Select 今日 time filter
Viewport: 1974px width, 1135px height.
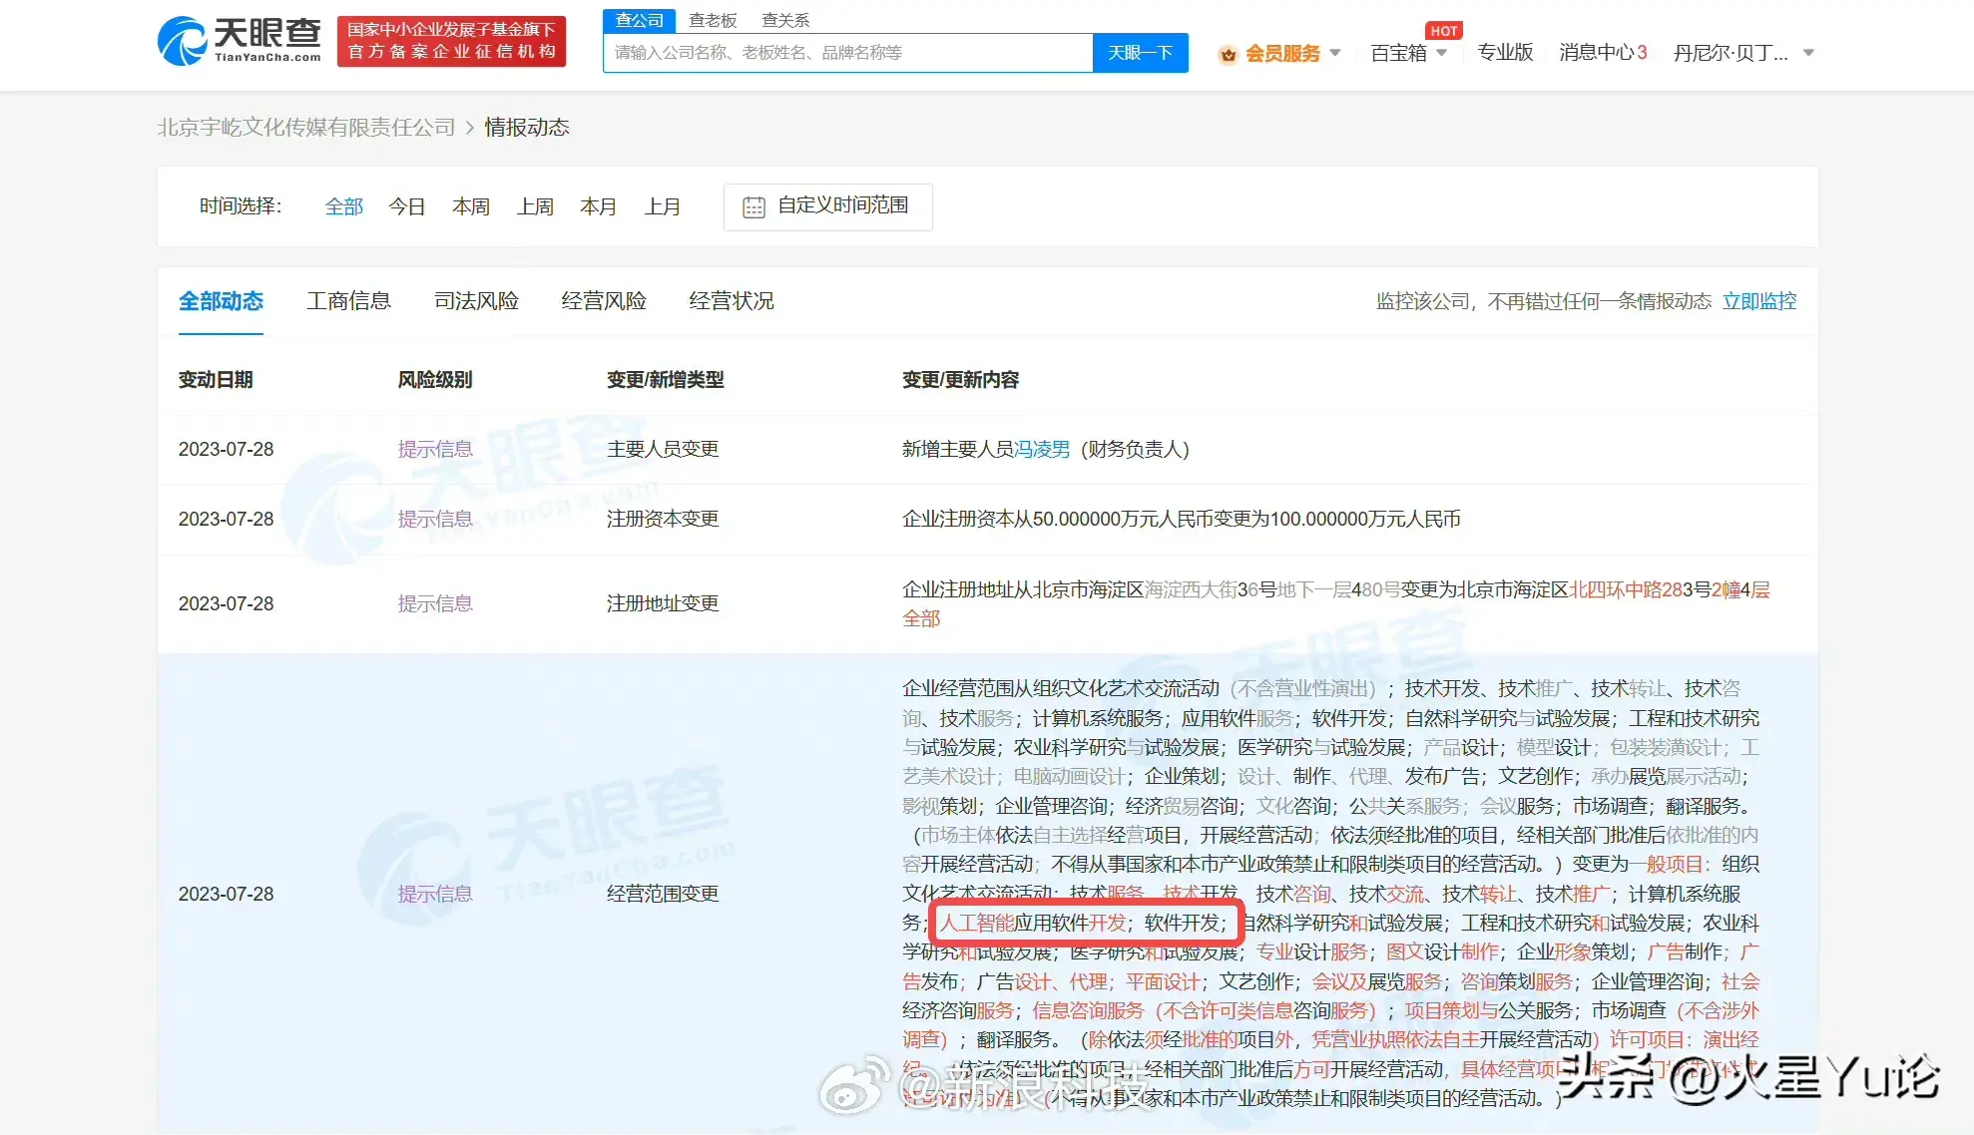point(407,206)
